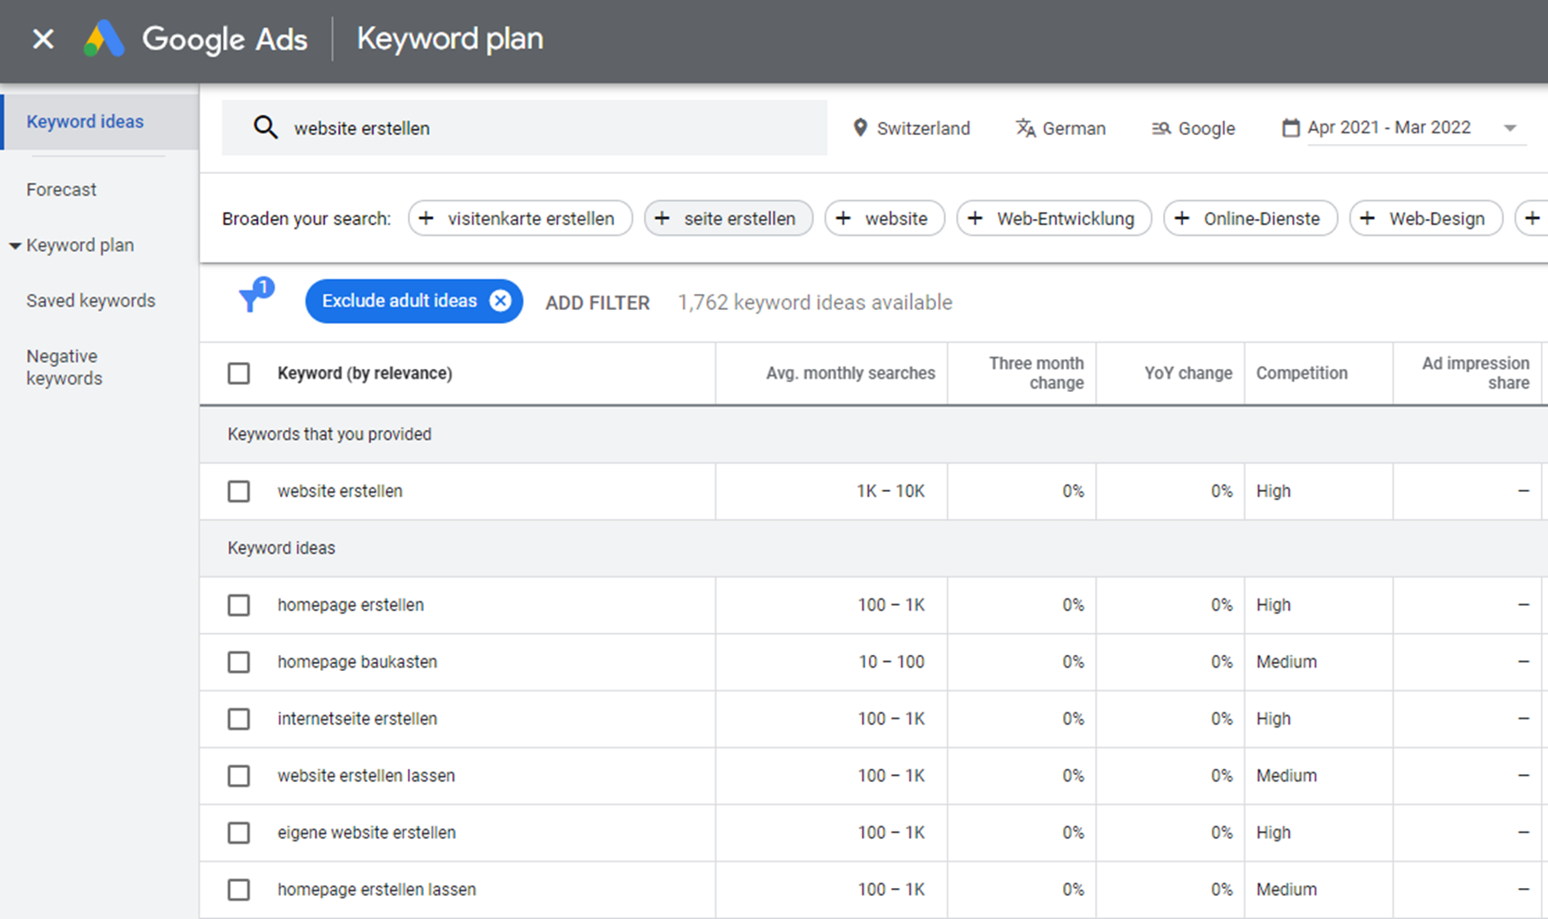Close the Keyword plan with the X icon
Image resolution: width=1548 pixels, height=919 pixels.
42,39
